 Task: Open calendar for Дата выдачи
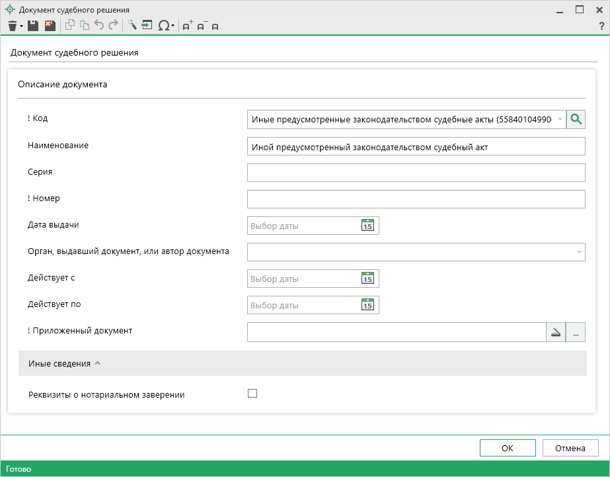pos(367,226)
